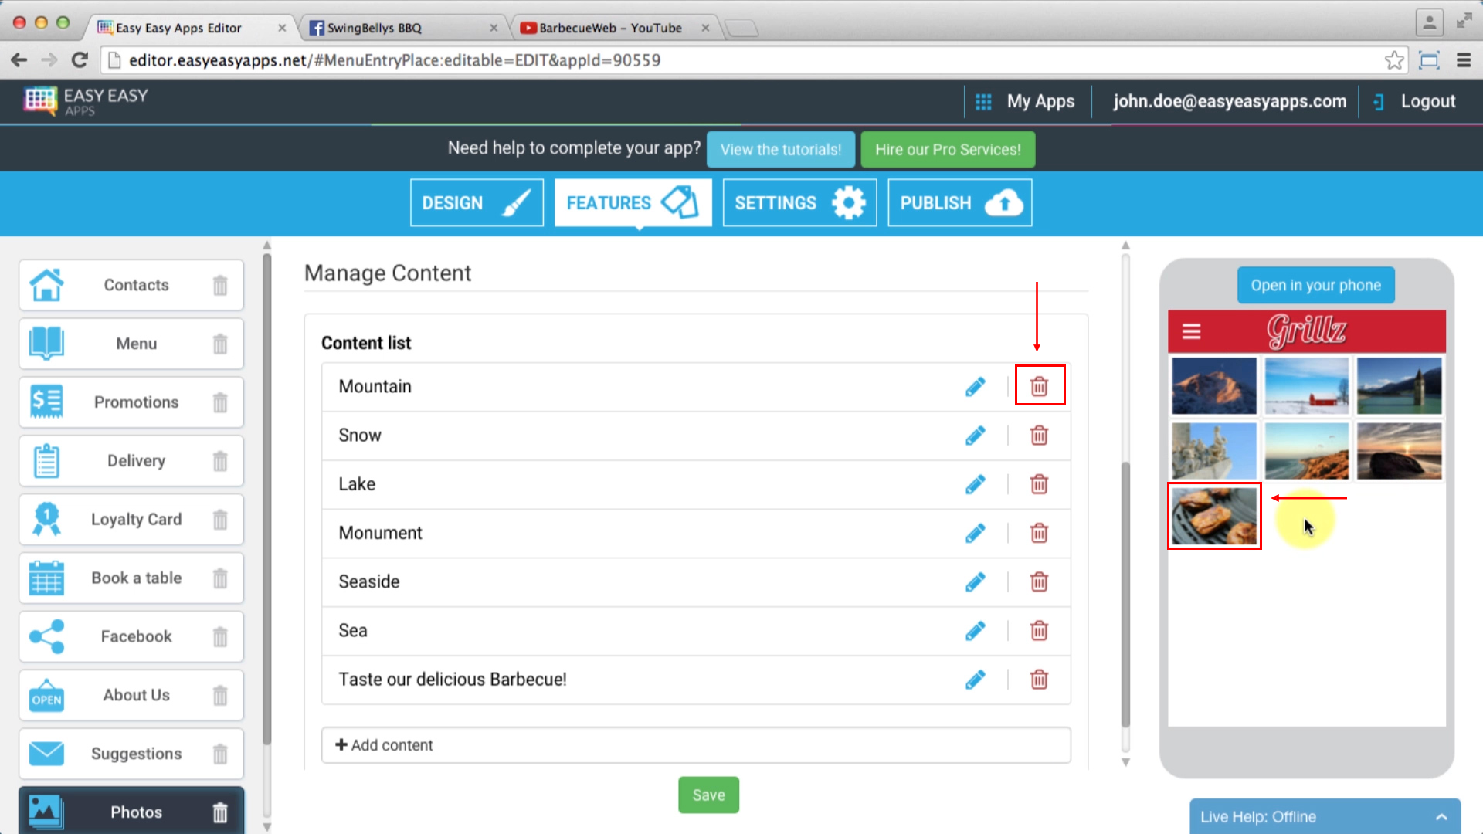Open Chrome's browser menu
Screen dimensions: 1483x834
pyautogui.click(x=1465, y=59)
